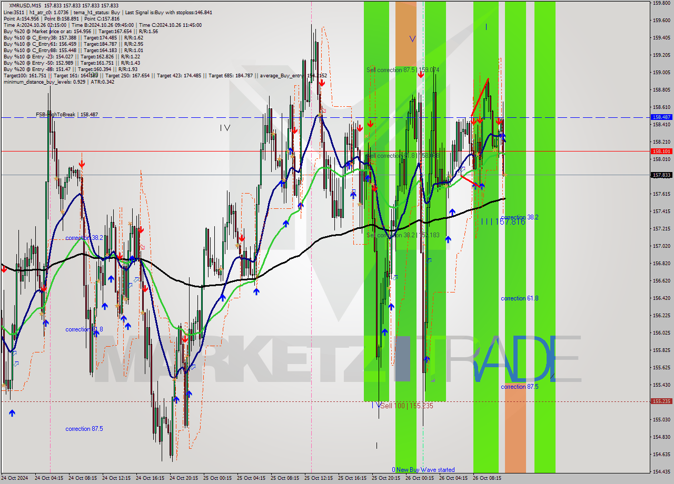The width and height of the screenshot is (674, 484).
Task: Select the Line:3511 h1_atr_c0 status line
Action: [108, 12]
